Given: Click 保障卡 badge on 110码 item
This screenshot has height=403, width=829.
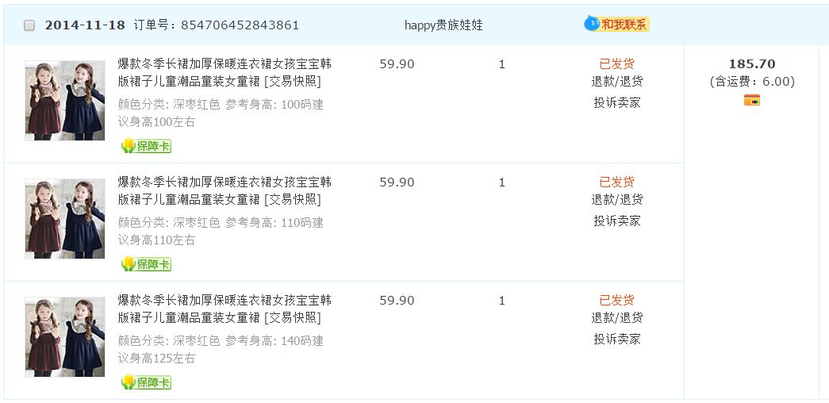Looking at the screenshot, I should coord(146,264).
